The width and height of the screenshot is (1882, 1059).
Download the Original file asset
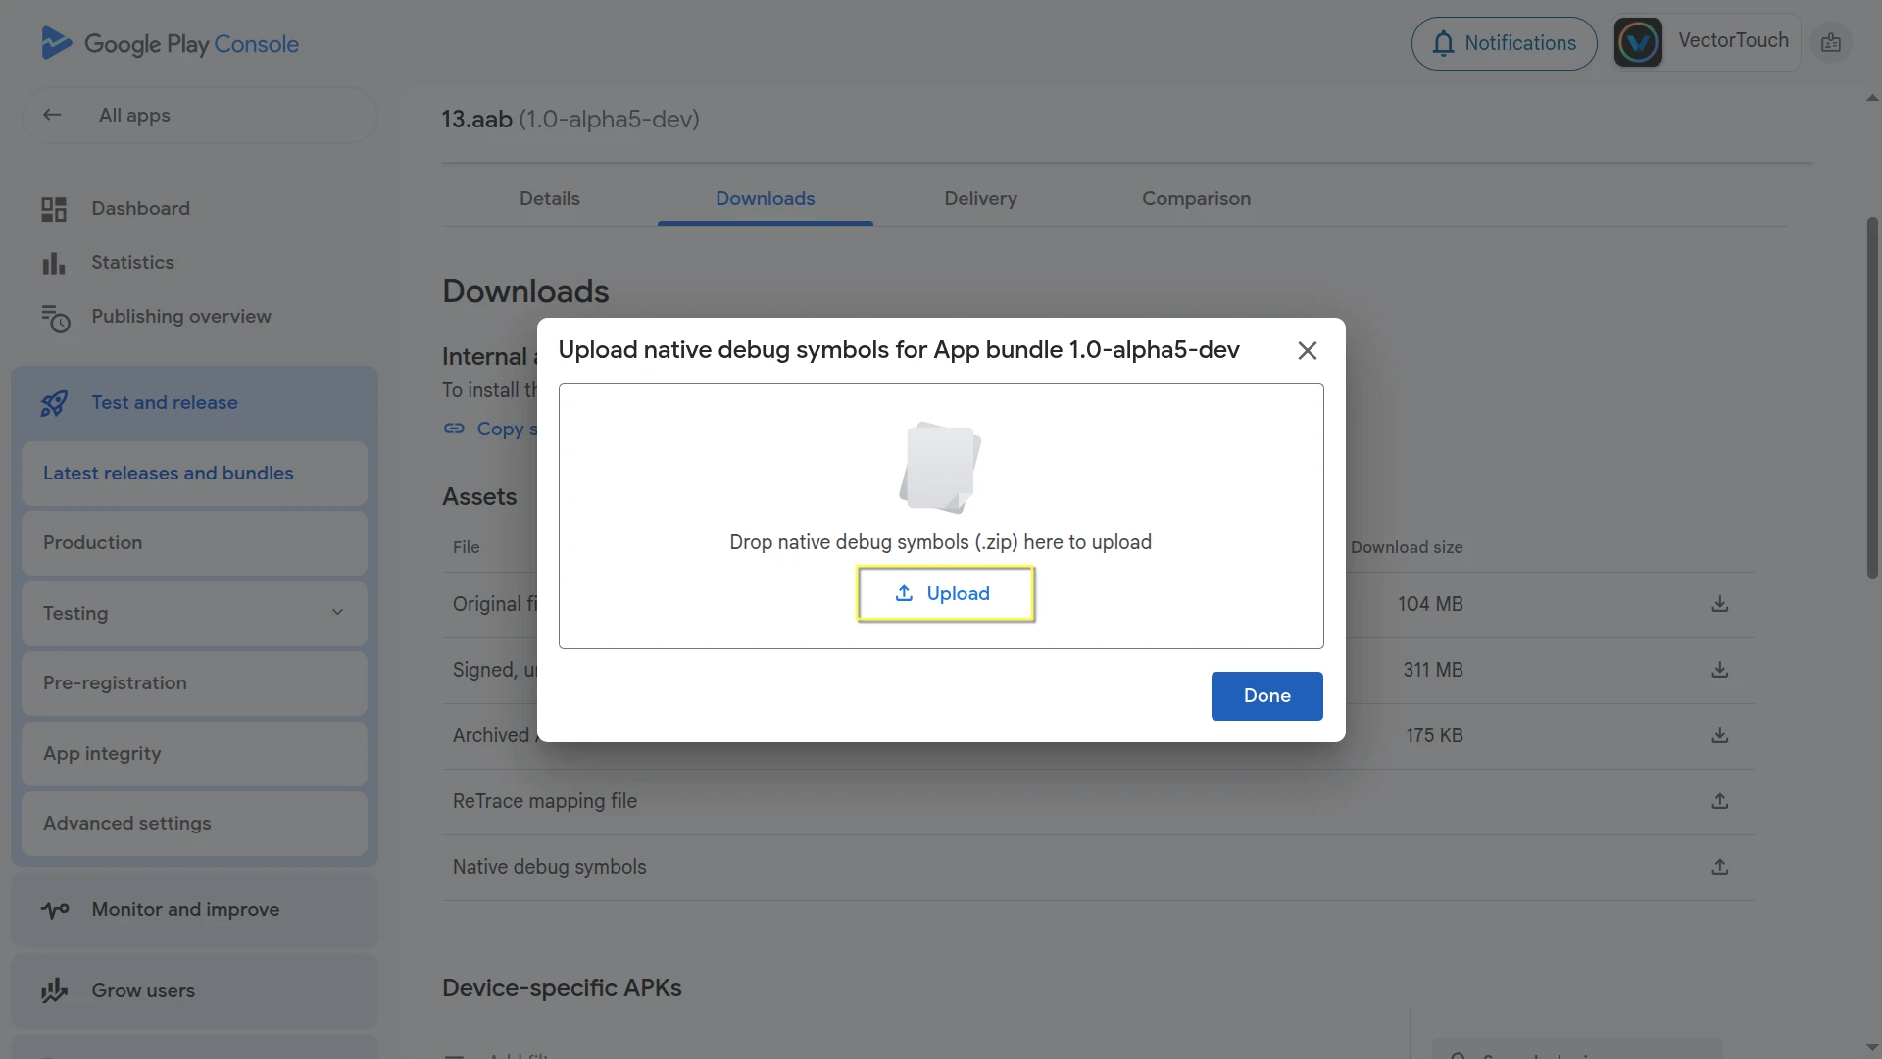(1719, 604)
